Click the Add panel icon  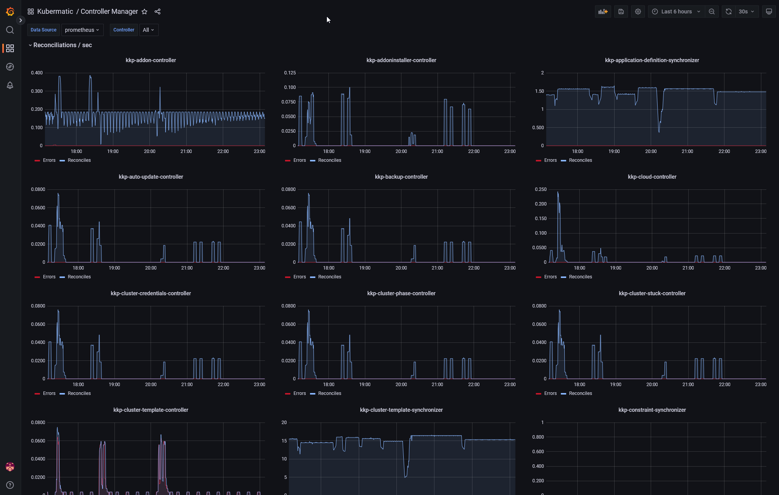603,12
